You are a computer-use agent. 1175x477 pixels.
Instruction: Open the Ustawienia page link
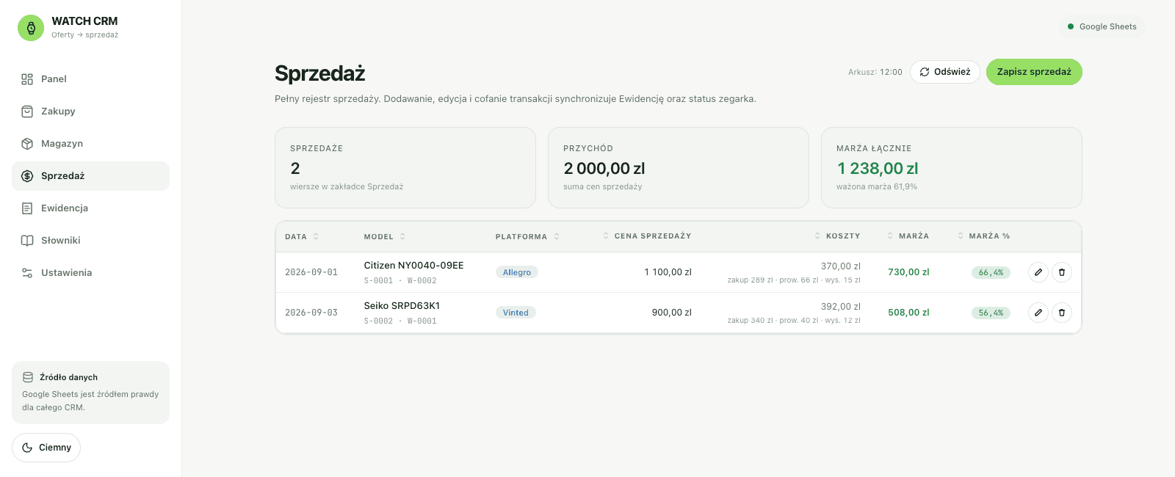90,273
